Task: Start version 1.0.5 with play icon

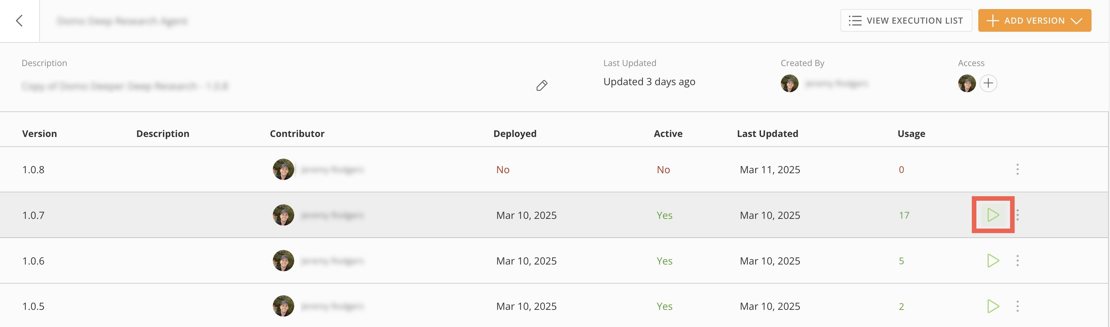Action: [x=993, y=306]
